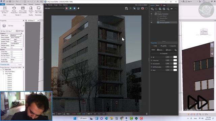
Task: Expand Structural Plans tree node
Action: [3, 72]
